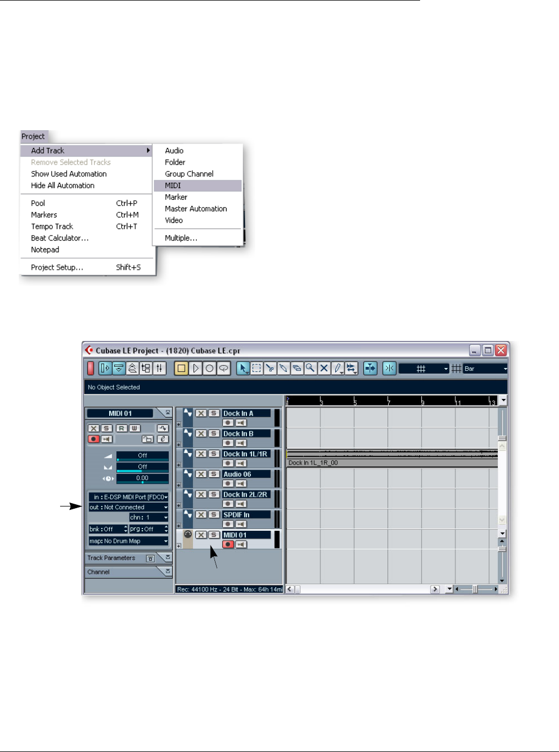The width and height of the screenshot is (559, 752).
Task: Toggle the Snap on/off button
Action: (389, 369)
